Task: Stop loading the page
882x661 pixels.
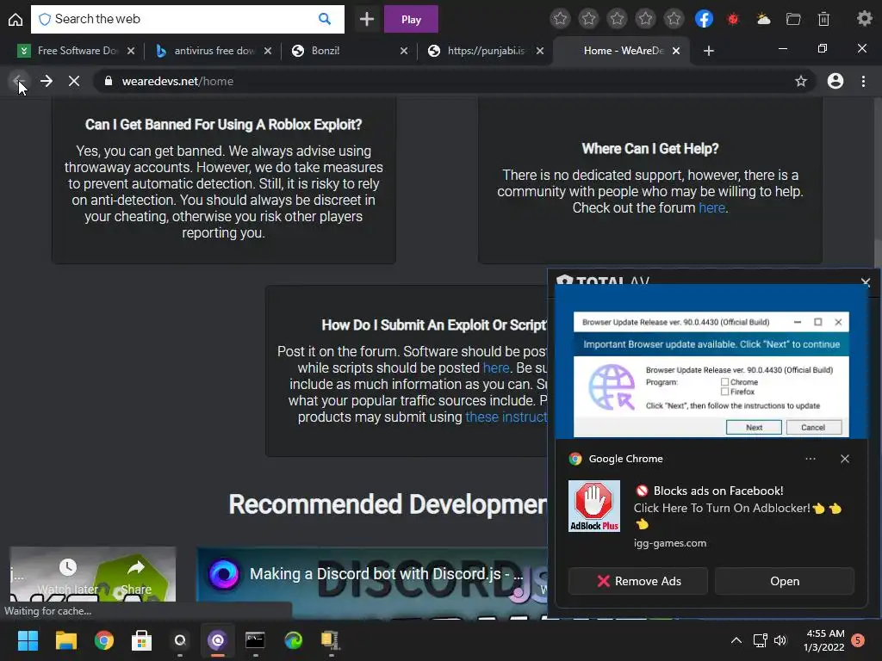Action: 74,81
